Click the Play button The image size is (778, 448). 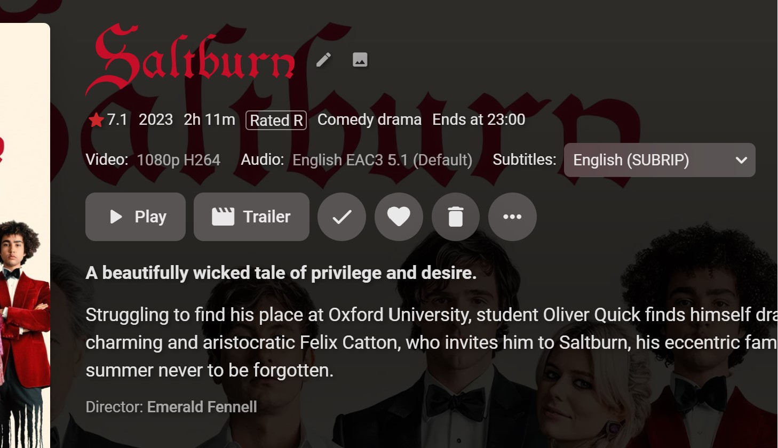136,217
